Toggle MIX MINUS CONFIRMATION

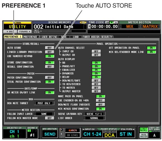[x=100, y=109]
